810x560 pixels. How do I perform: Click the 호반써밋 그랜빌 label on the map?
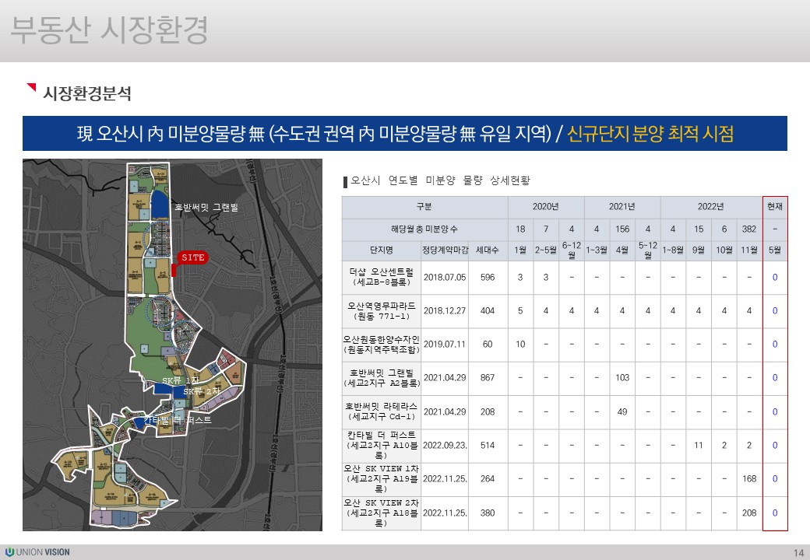click(x=206, y=208)
